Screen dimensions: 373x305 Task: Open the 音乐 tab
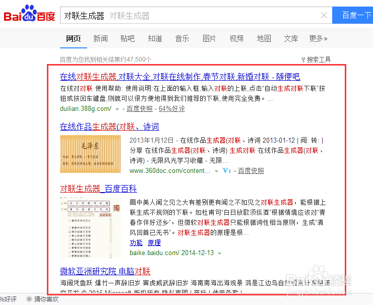tap(182, 38)
